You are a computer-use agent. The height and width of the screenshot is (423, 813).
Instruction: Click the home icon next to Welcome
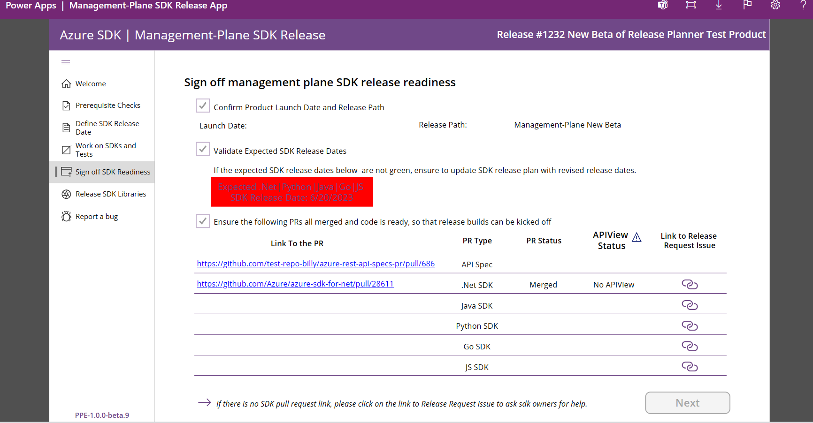(x=66, y=83)
